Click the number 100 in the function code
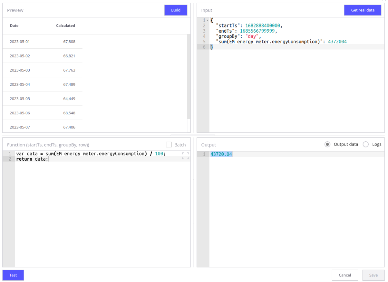 tap(159, 154)
